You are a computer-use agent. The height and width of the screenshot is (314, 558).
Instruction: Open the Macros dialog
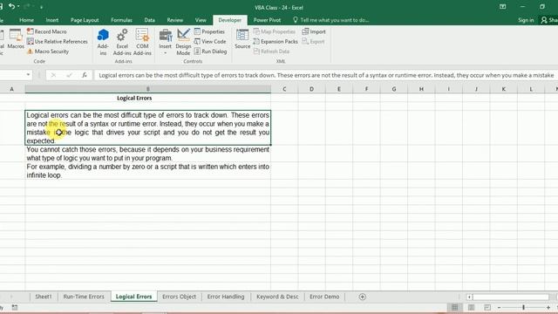click(x=16, y=39)
